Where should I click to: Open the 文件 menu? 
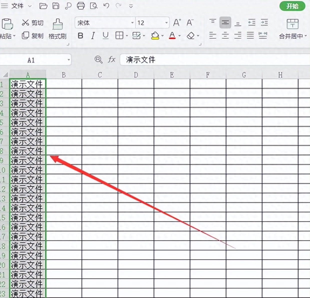click(x=17, y=6)
